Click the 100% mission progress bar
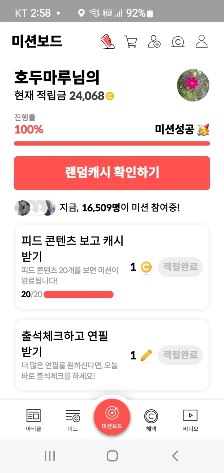Viewport: 224px width, 473px height. point(112,143)
